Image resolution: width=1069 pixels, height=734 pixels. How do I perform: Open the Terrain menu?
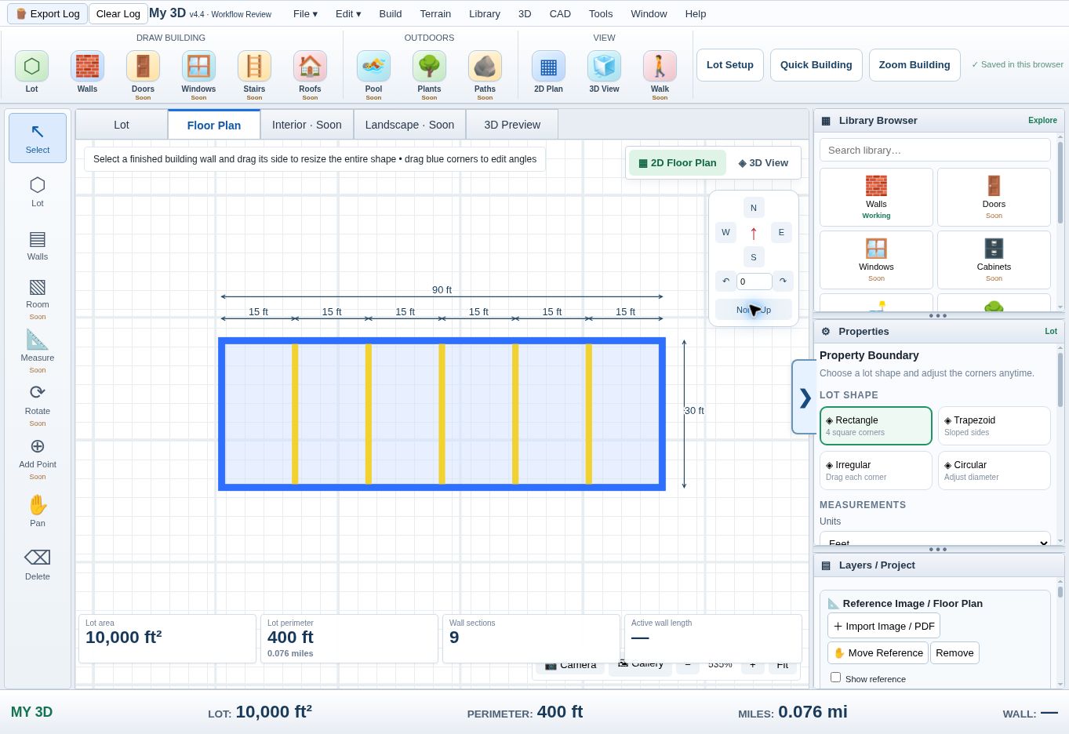coord(435,13)
